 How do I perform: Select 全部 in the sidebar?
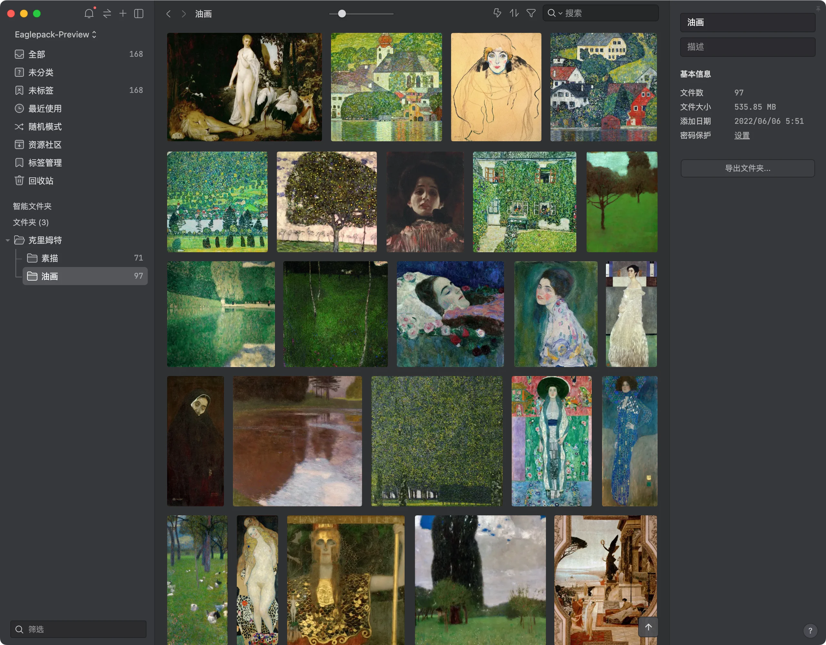(x=79, y=54)
